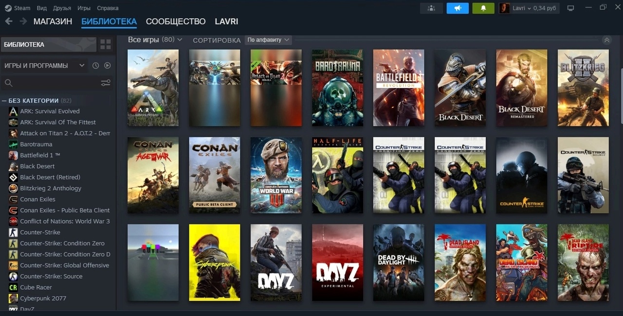This screenshot has width=623, height=316.
Task: Switch to the 'БИБЛИОТЕКА' tab
Action: tap(109, 21)
